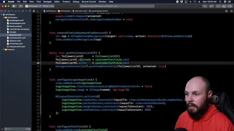Run the project with the Play button

[x=14, y=6]
